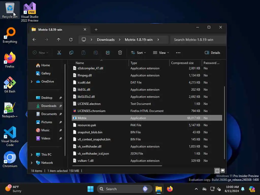Select Visual Studio Code desktop icon

[x=10, y=136]
